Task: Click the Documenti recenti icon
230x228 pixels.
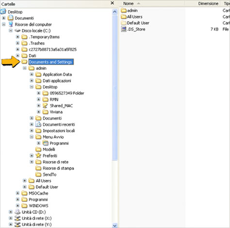Action: [x=38, y=124]
